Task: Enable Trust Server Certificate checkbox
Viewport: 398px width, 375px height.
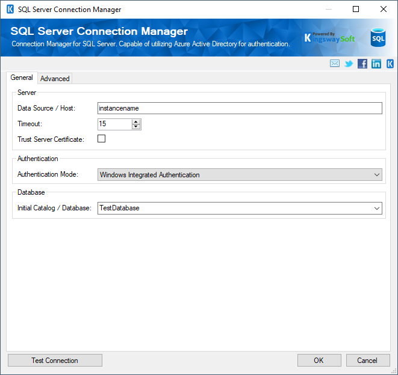Action: 102,139
